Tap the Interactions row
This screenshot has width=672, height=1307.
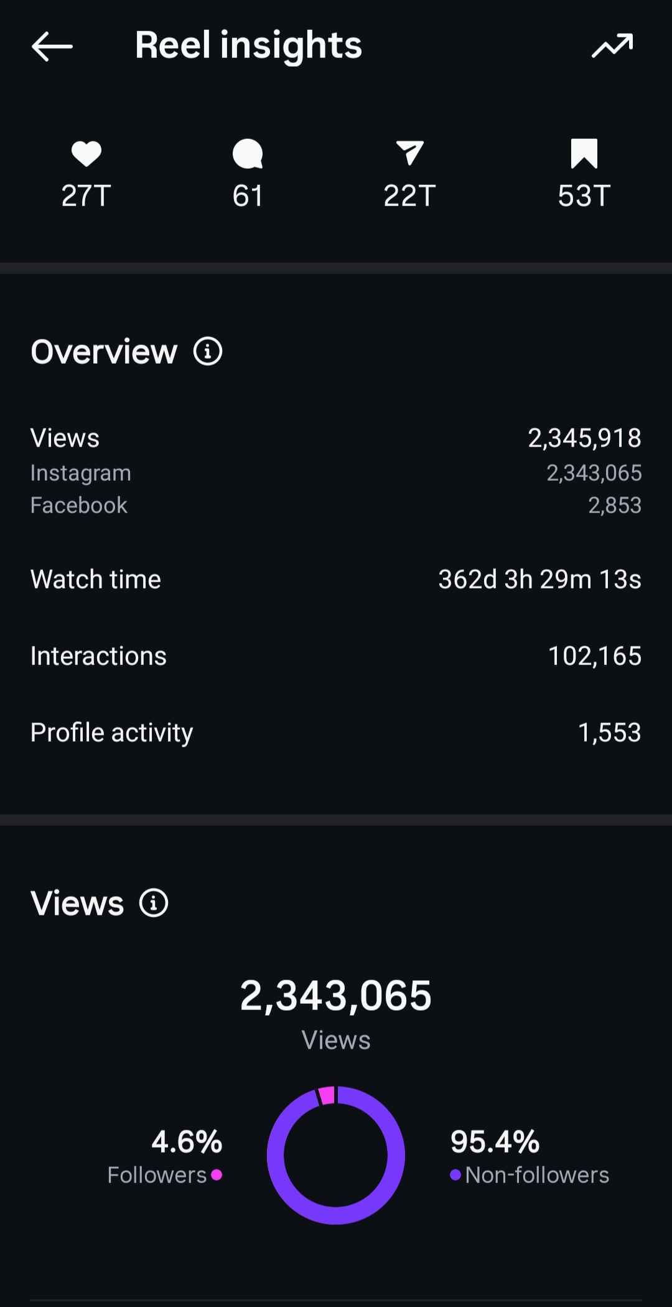[336, 656]
